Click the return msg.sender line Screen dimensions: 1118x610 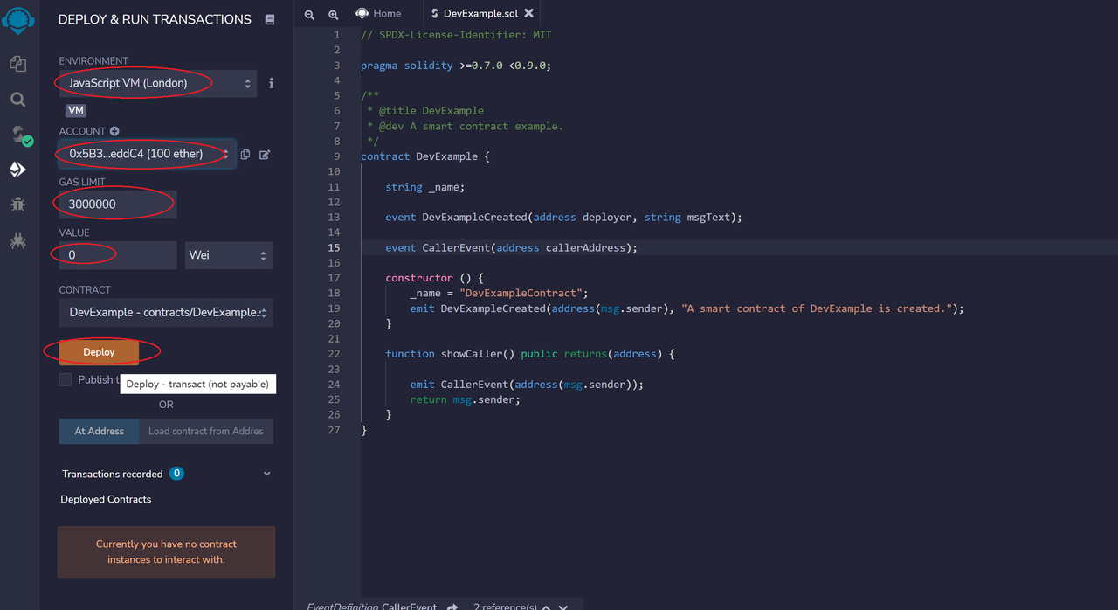[x=465, y=399]
